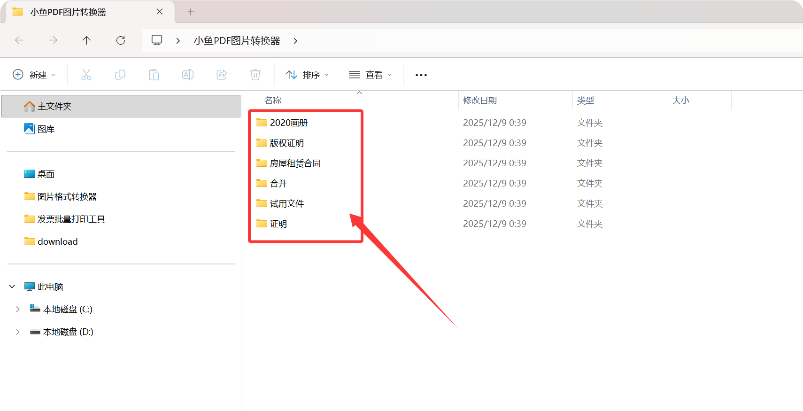
Task: Refresh the current folder view
Action: [121, 40]
